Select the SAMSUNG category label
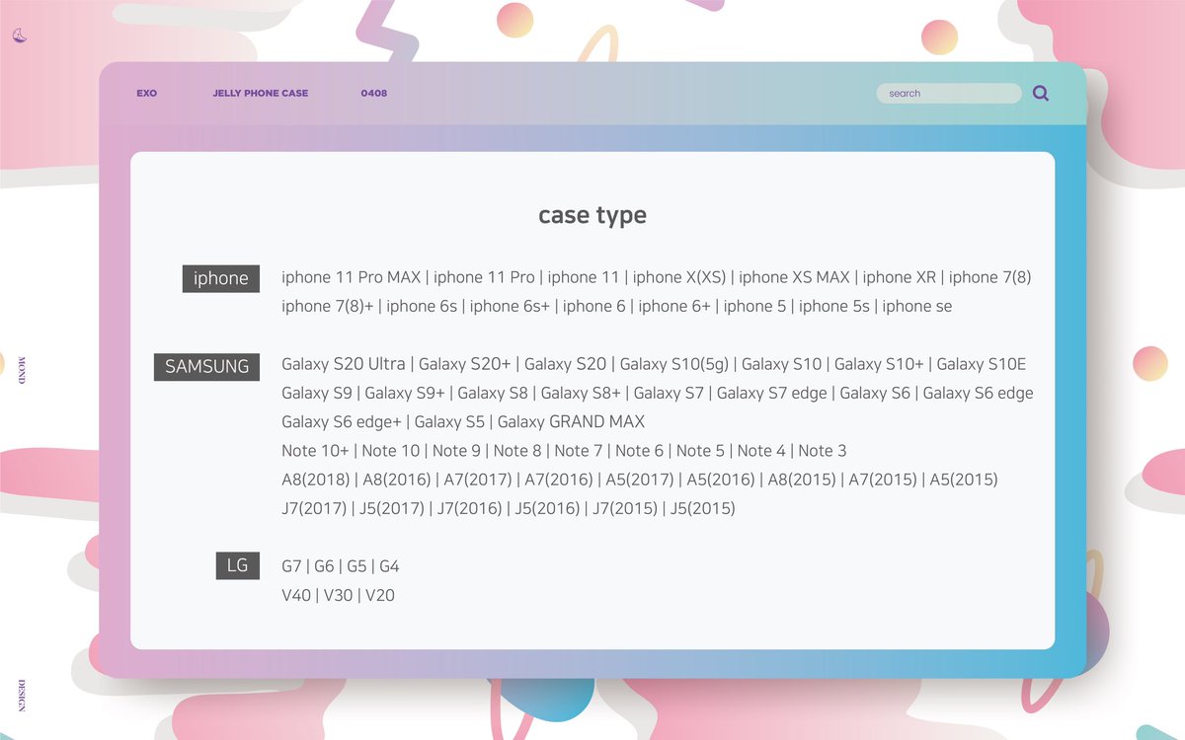 pos(206,366)
